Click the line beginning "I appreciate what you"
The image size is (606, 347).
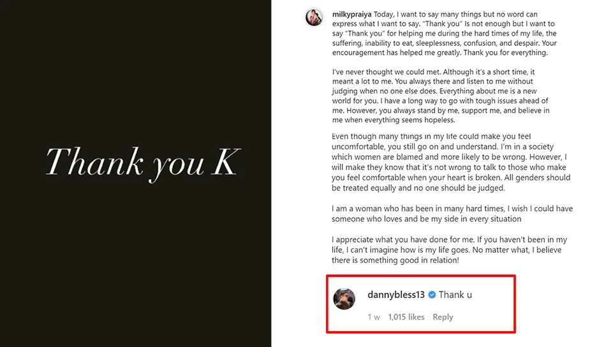(449, 240)
